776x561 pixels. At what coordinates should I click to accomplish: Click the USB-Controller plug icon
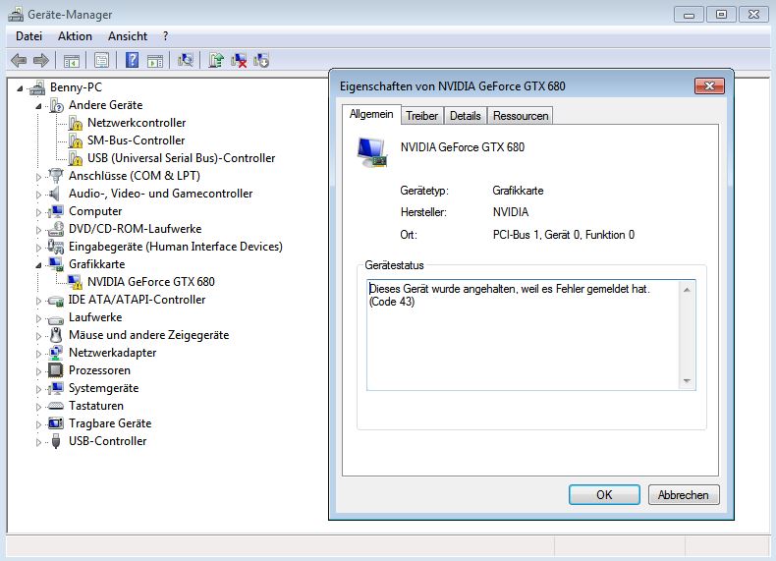[56, 441]
